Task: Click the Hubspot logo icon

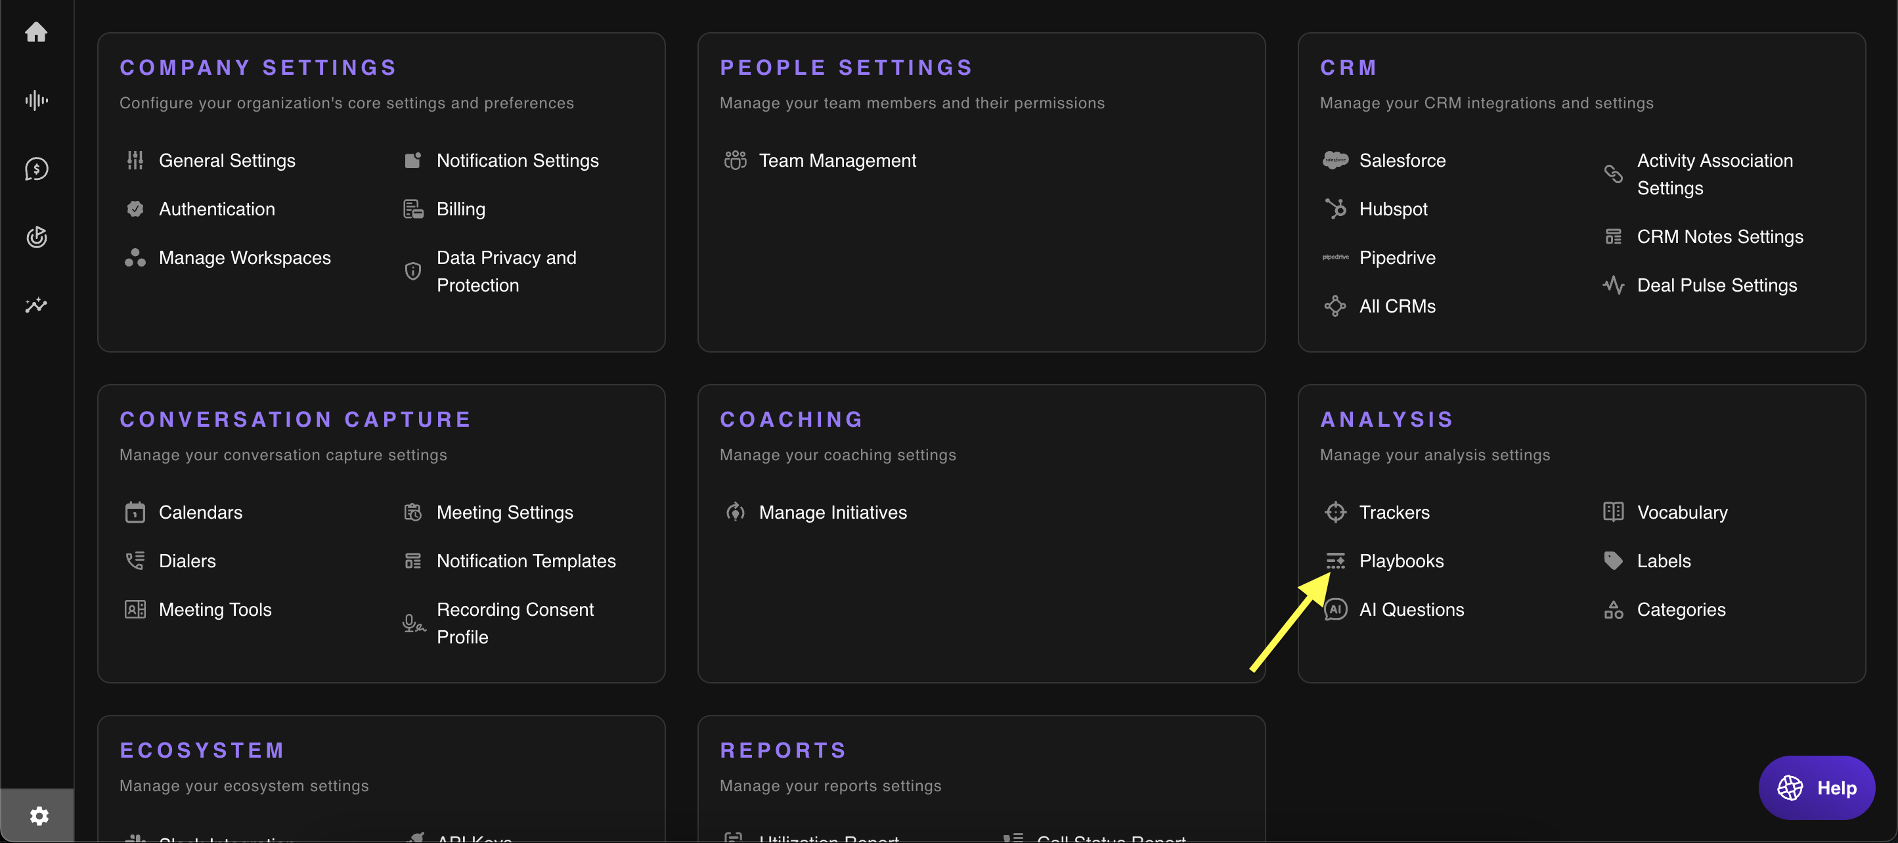Action: tap(1335, 209)
